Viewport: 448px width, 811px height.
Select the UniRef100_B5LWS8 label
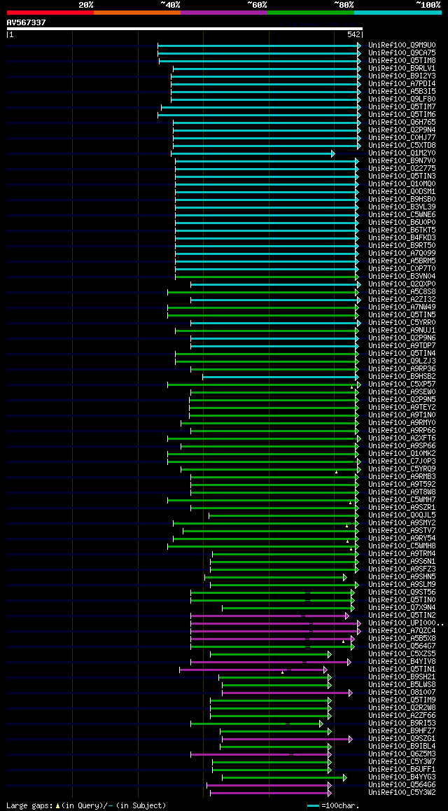pos(402,685)
